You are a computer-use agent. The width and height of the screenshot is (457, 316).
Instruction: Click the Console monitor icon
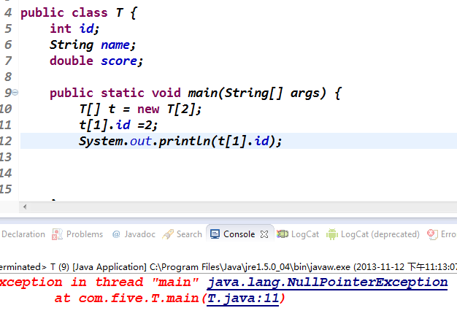coord(215,234)
